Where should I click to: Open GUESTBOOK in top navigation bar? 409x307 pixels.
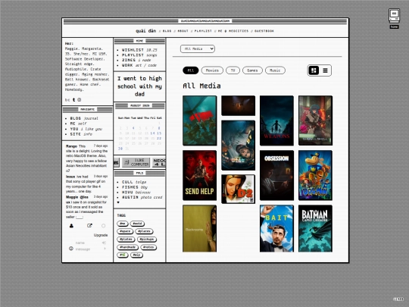point(264,31)
